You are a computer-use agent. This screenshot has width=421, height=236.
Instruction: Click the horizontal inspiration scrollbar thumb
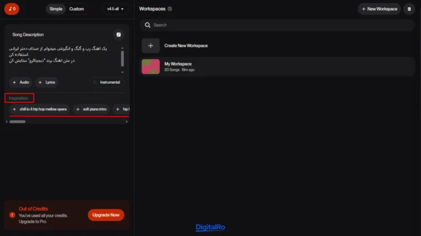18,122
